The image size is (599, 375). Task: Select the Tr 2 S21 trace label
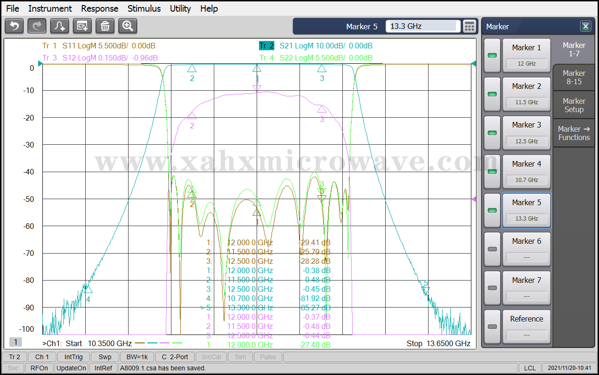316,46
